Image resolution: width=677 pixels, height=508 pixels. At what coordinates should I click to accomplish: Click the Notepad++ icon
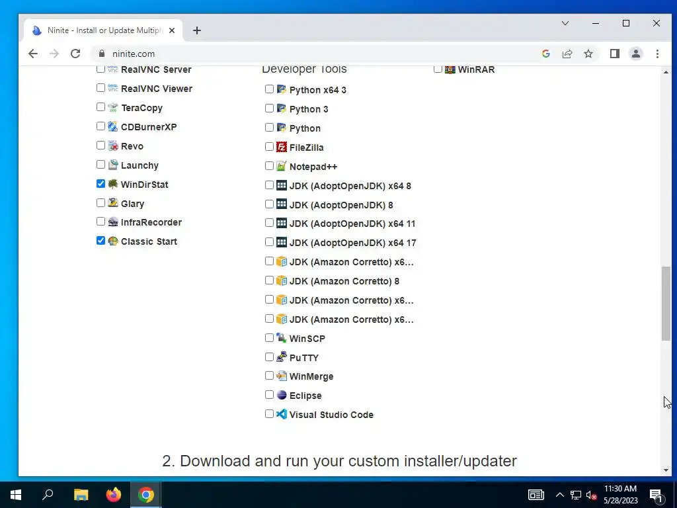coord(282,166)
